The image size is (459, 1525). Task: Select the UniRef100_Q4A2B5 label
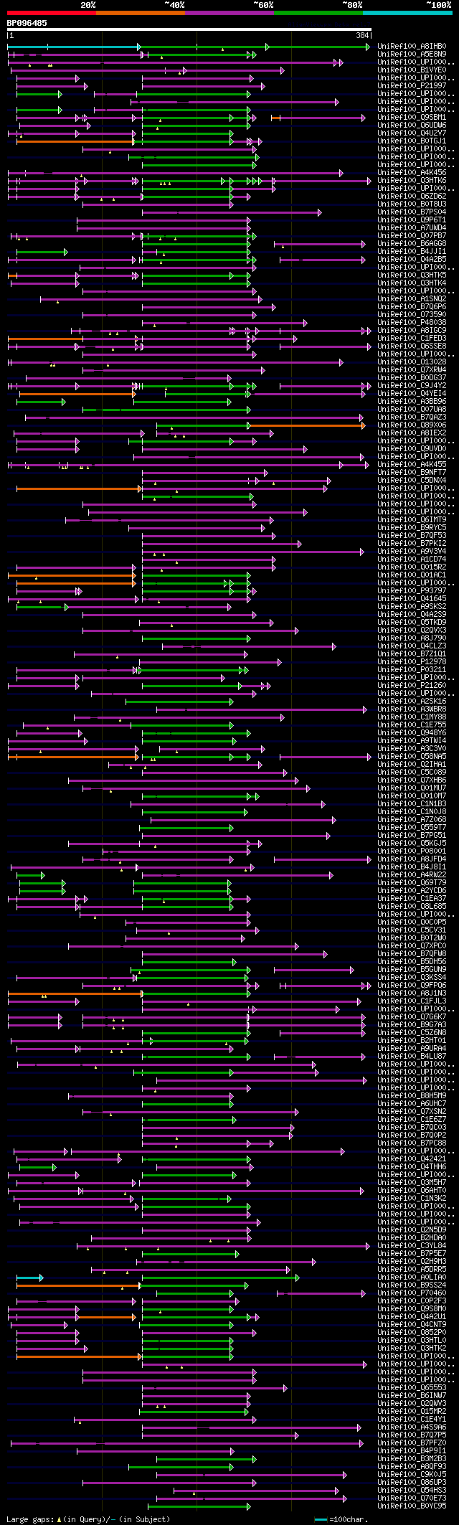click(412, 260)
